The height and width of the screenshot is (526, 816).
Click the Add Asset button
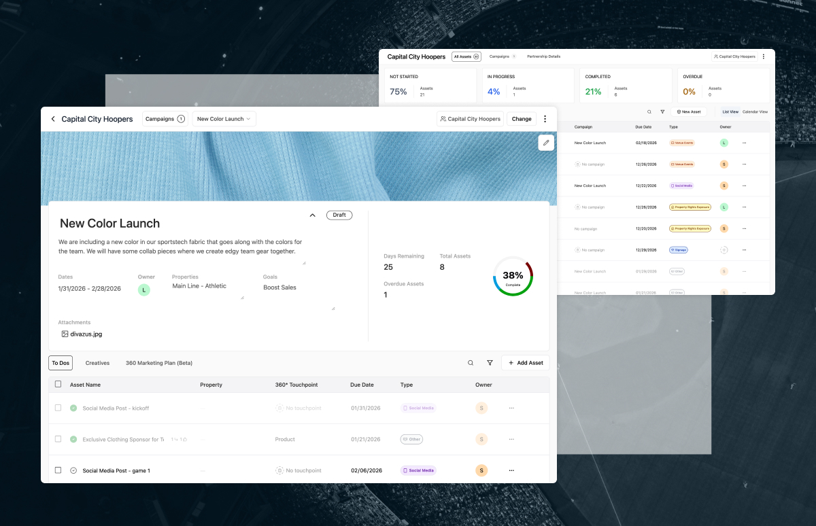[x=525, y=363]
